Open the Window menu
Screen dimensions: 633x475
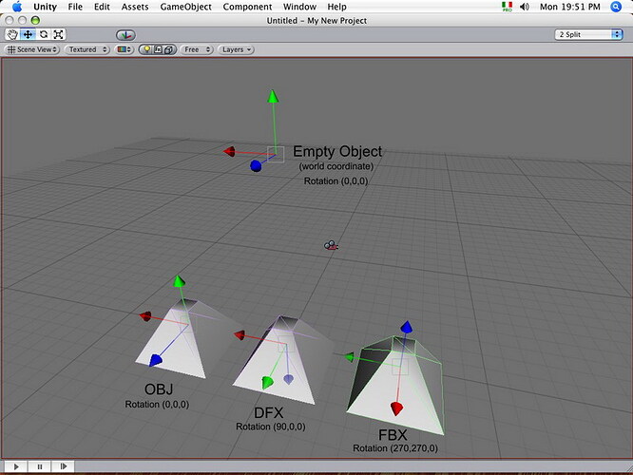299,7
